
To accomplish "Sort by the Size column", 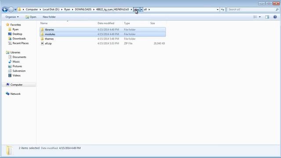I will click(x=152, y=23).
